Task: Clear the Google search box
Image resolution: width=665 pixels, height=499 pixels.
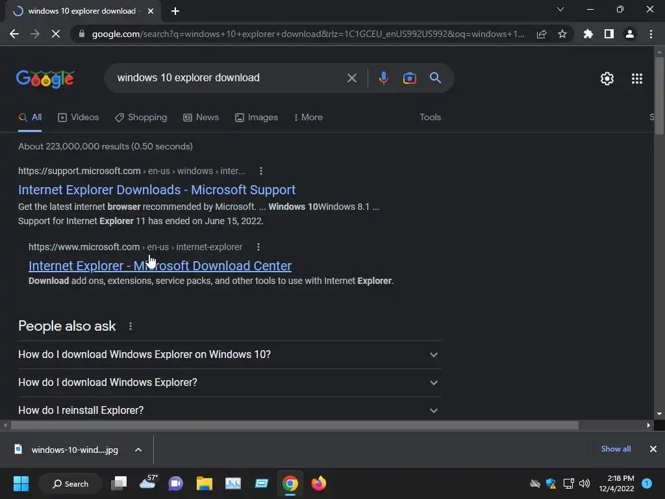Action: click(x=352, y=78)
